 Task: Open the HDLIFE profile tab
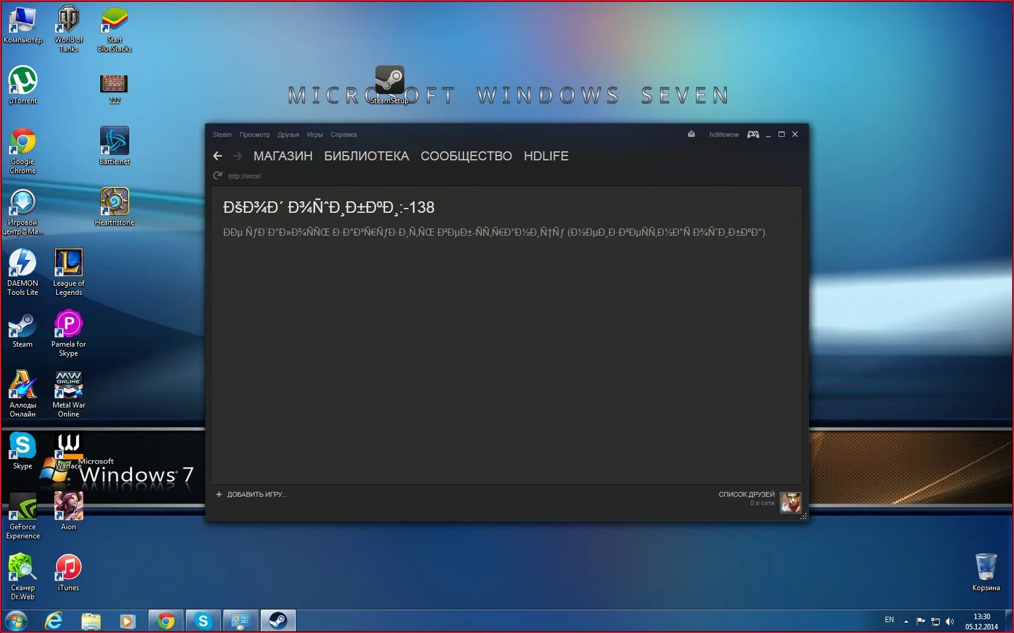tap(546, 156)
